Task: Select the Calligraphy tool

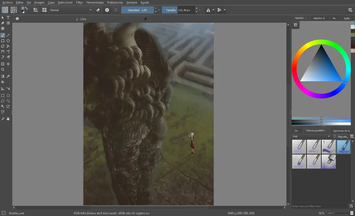Action: coord(3,23)
